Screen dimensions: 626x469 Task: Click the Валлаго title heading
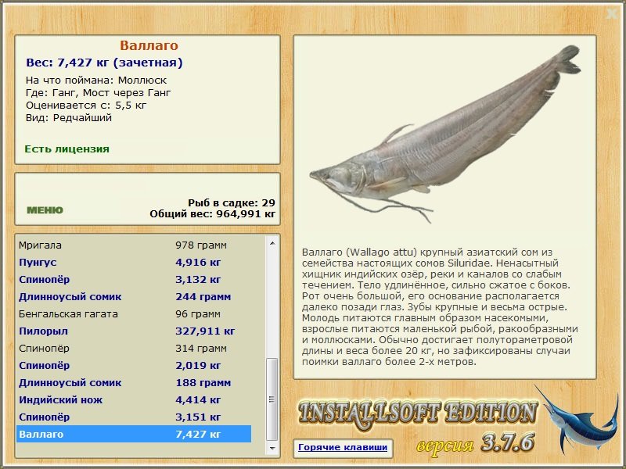[149, 45]
